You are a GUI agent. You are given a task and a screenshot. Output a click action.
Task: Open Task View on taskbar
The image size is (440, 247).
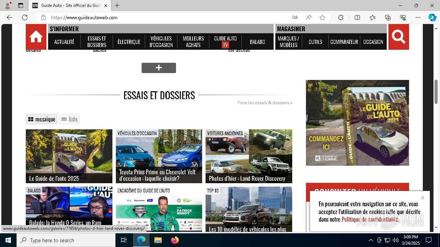pyautogui.click(x=124, y=240)
